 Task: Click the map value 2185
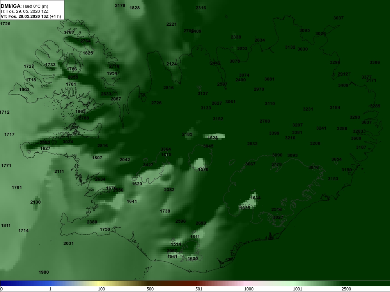(x=187, y=135)
